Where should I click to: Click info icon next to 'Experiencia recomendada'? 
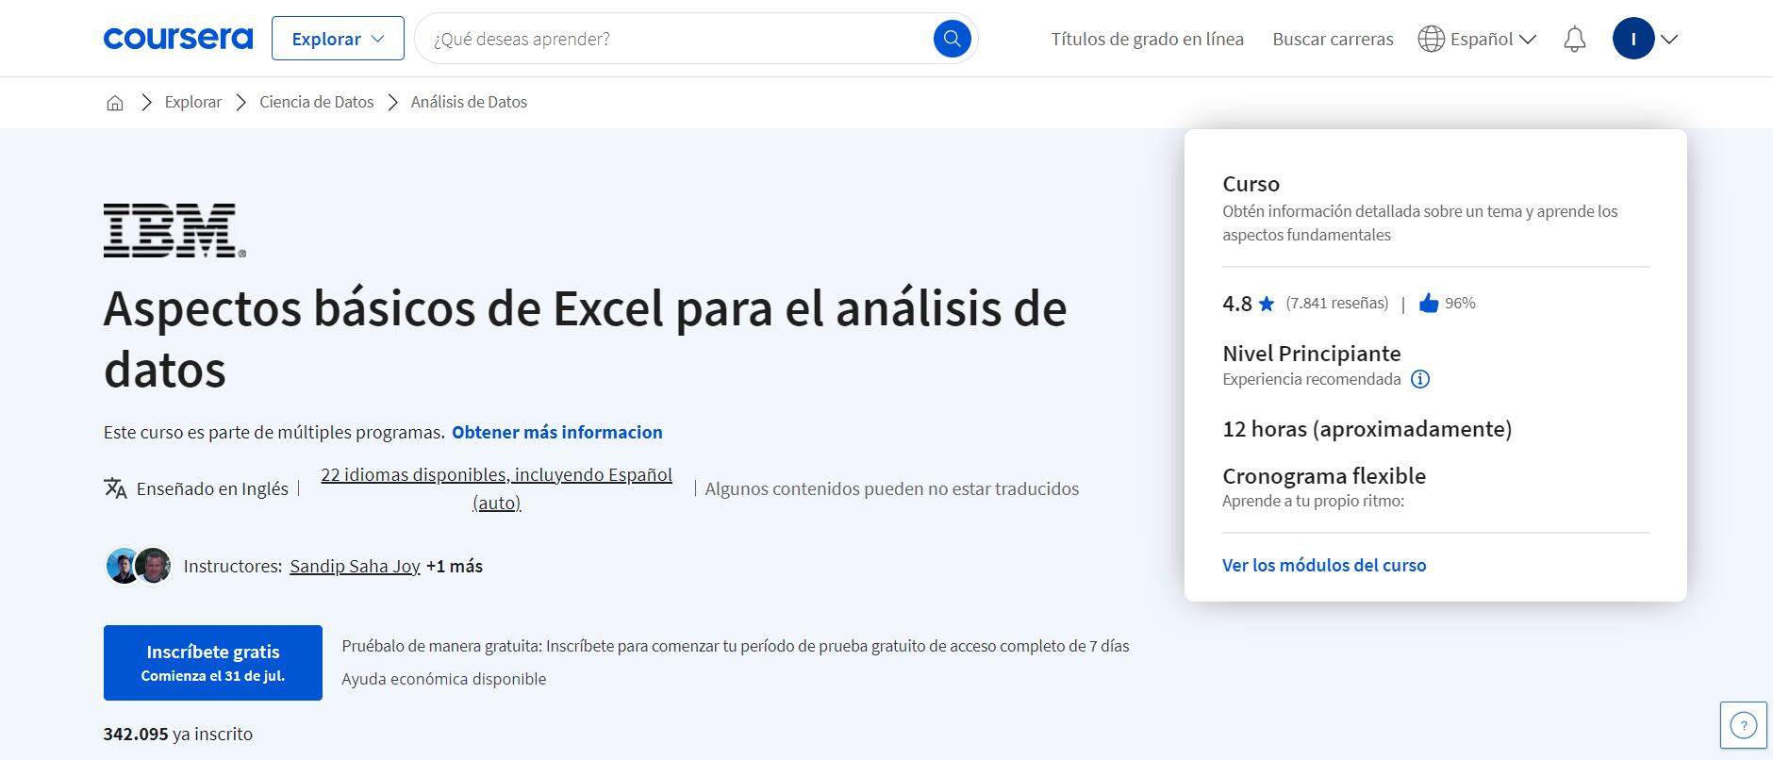pyautogui.click(x=1420, y=379)
